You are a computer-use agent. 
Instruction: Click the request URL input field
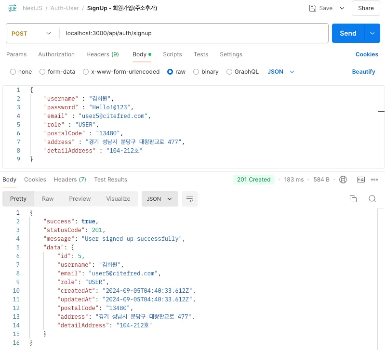coord(193,33)
